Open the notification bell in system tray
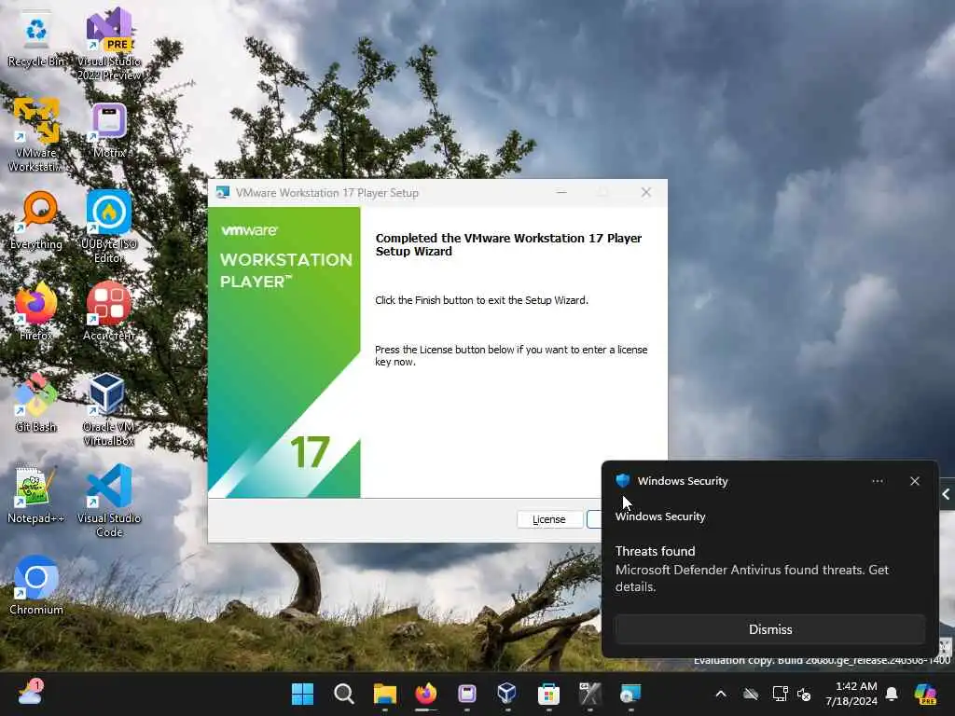 click(x=892, y=694)
